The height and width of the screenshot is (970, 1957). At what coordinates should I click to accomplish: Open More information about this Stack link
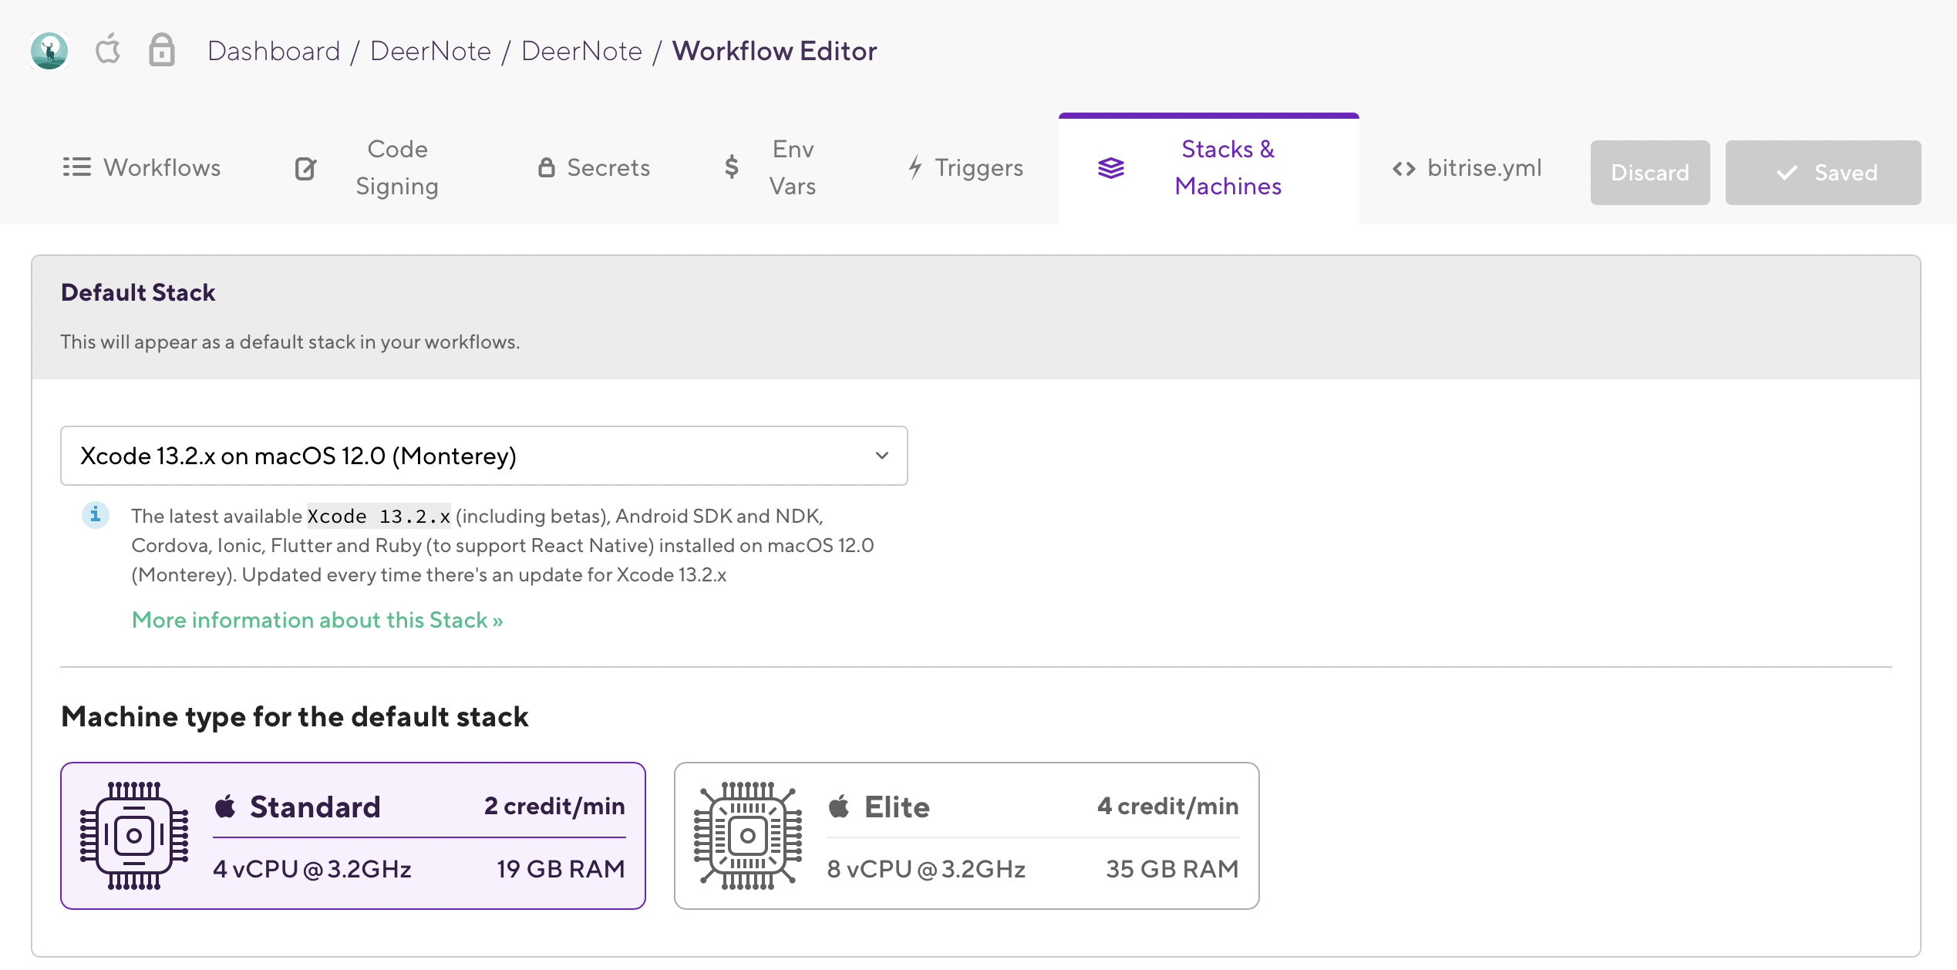(317, 620)
